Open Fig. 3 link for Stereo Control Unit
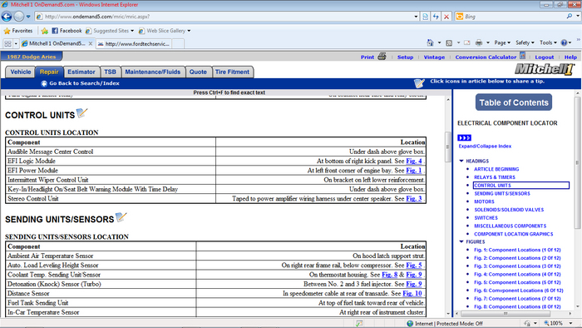582x328 pixels. 414,198
